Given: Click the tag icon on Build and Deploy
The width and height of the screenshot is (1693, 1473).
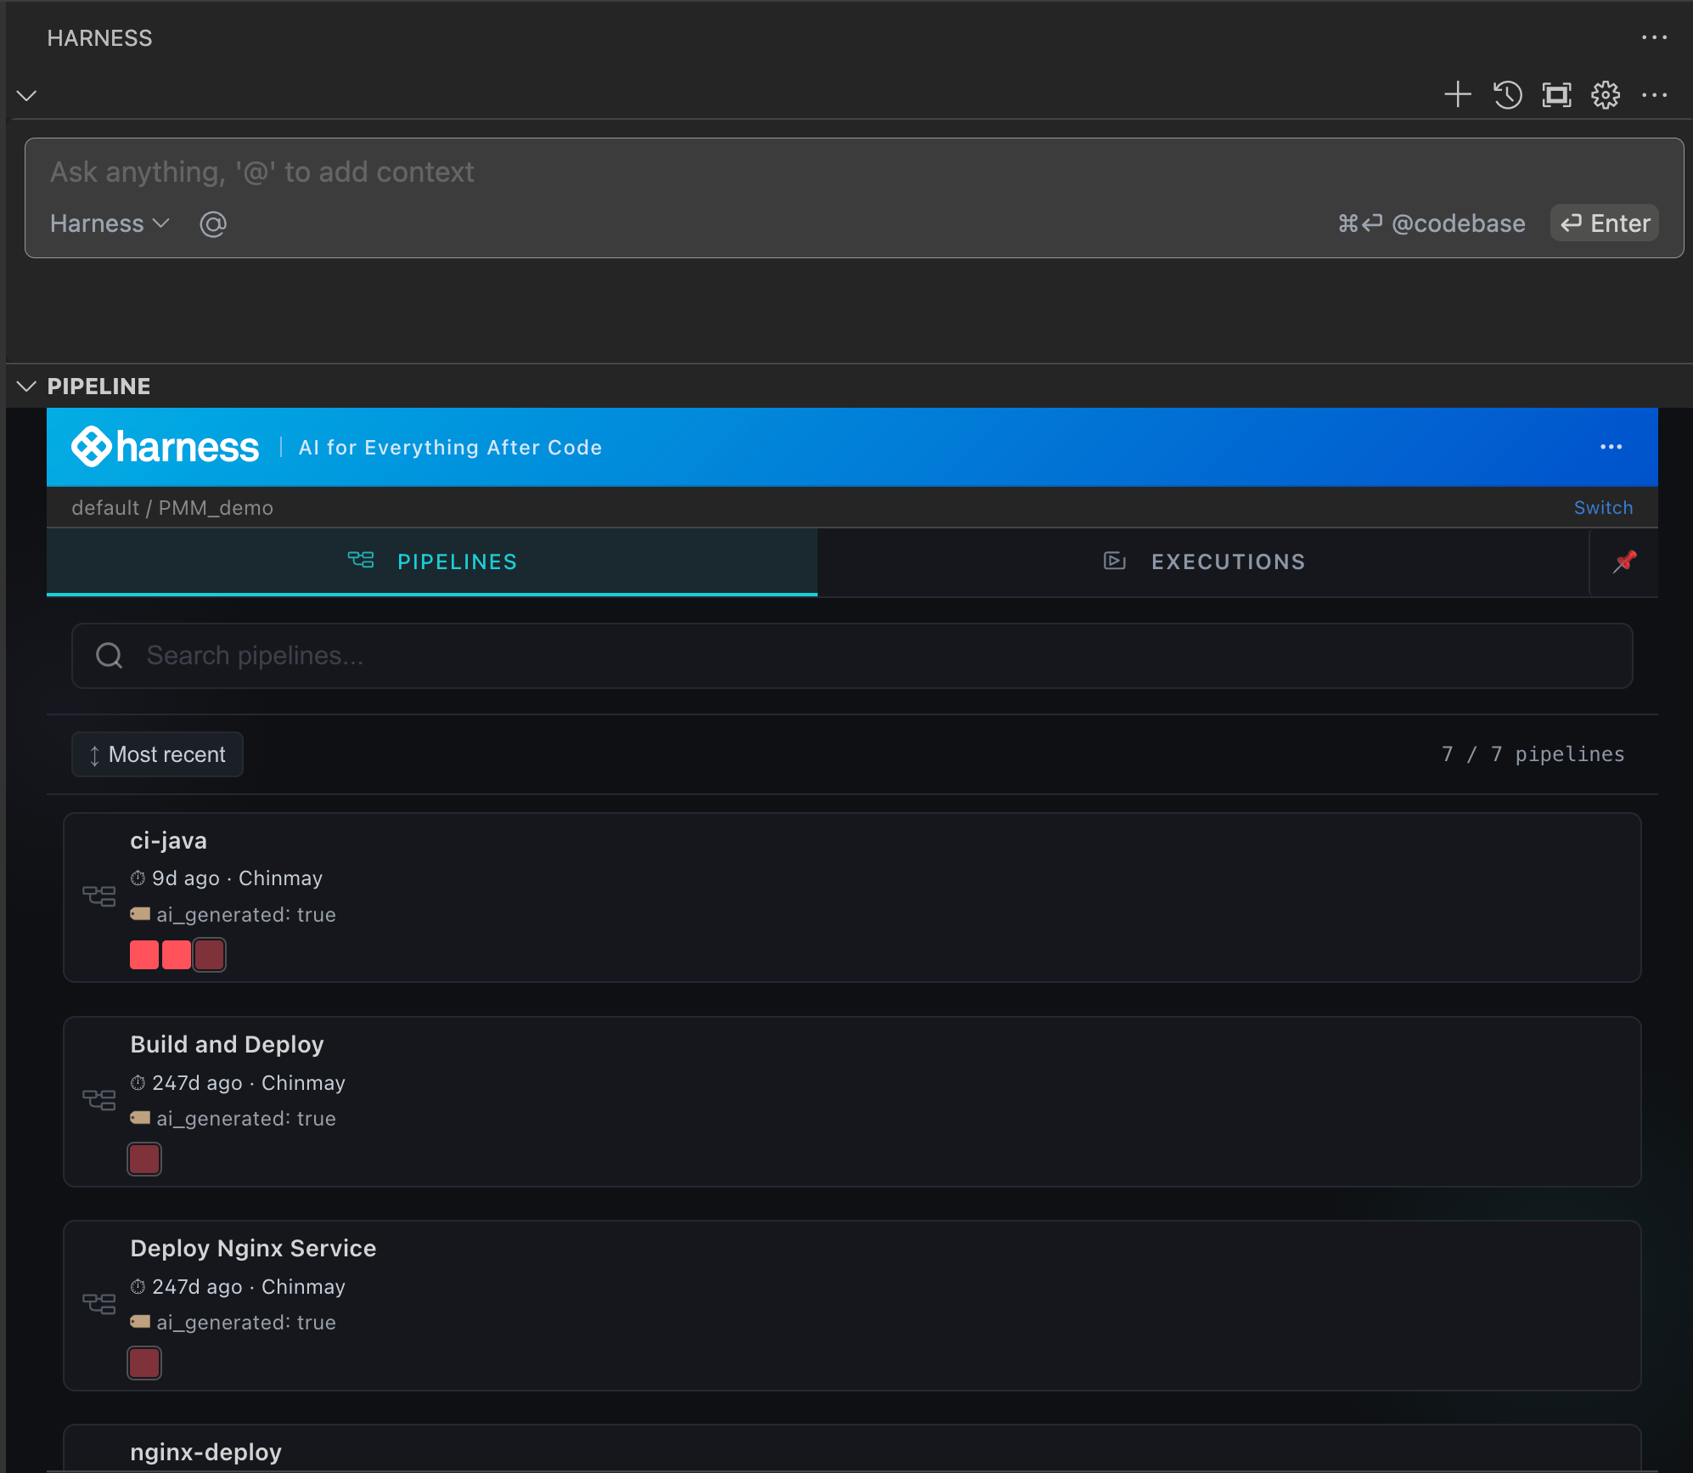Looking at the screenshot, I should pyautogui.click(x=140, y=1118).
